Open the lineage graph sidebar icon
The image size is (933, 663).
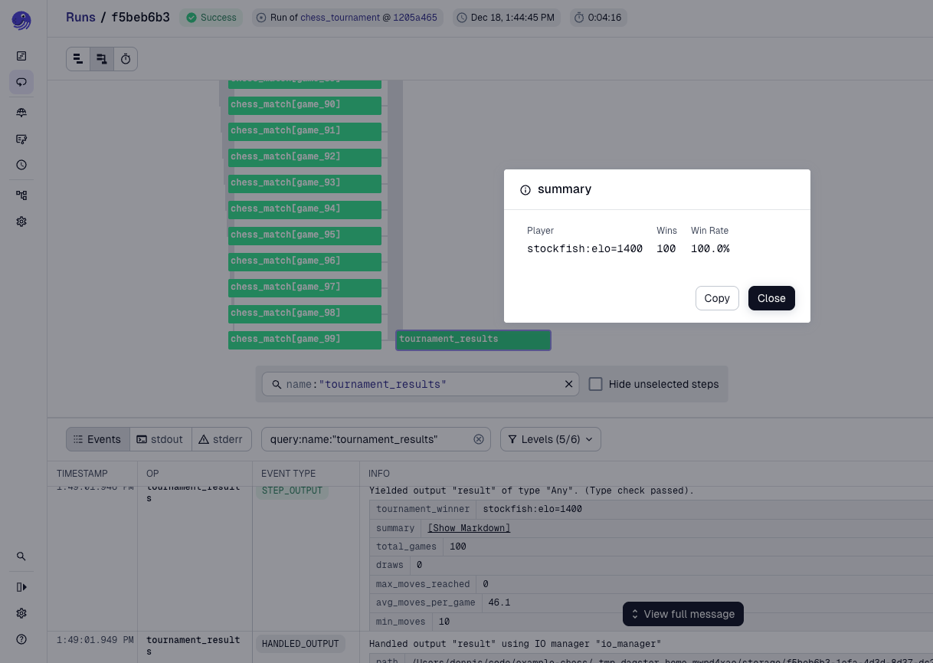click(21, 195)
